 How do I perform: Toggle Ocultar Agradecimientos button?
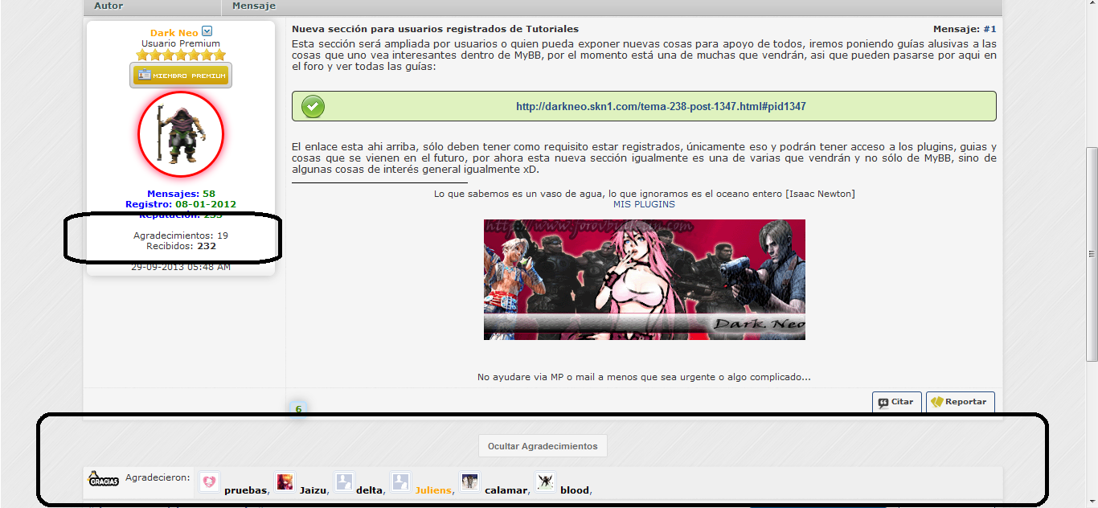click(x=543, y=446)
